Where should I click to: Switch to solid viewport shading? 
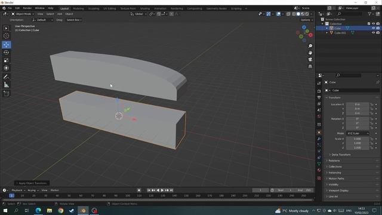coord(298,14)
